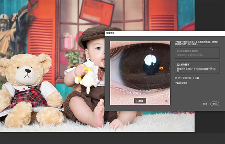Click the 增强 (Enhance) confirm button
This screenshot has width=225, height=144.
(214, 104)
